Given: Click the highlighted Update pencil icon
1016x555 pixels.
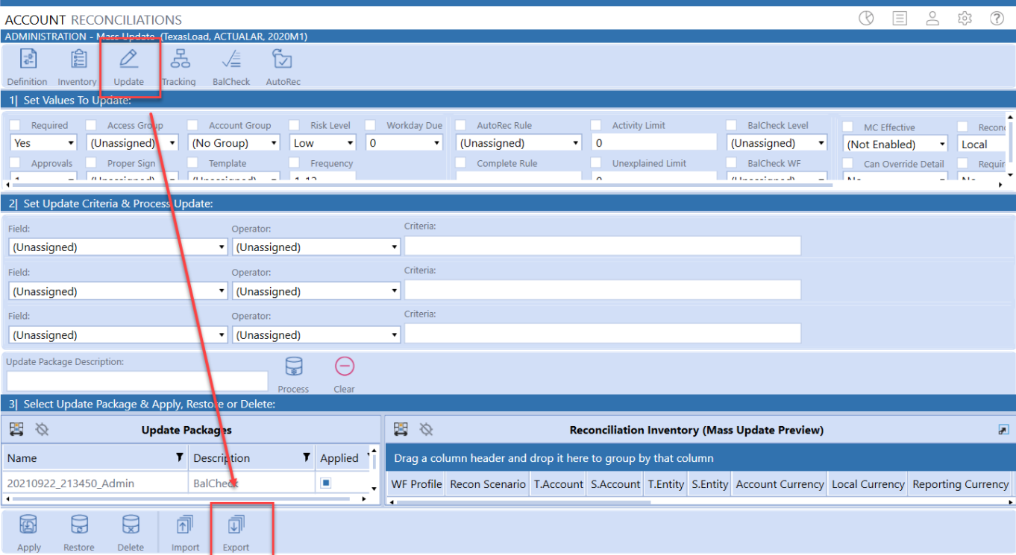Looking at the screenshot, I should pos(128,66).
